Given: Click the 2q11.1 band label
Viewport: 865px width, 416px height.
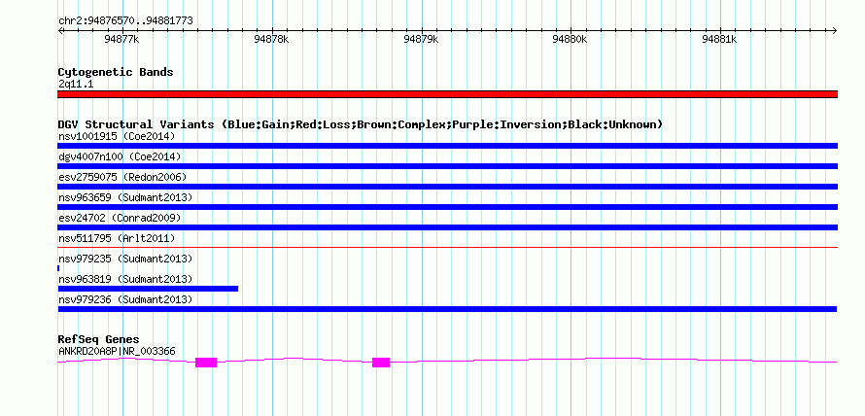Looking at the screenshot, I should tap(76, 84).
